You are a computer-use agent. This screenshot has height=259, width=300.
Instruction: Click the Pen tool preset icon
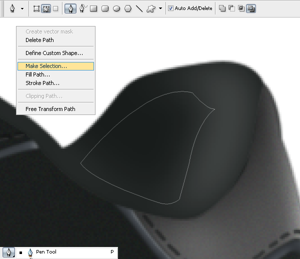(12, 8)
